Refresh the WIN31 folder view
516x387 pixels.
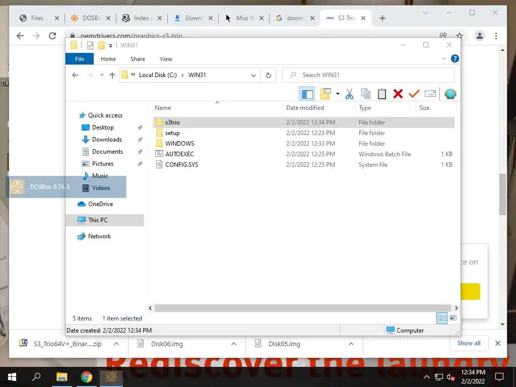[269, 76]
